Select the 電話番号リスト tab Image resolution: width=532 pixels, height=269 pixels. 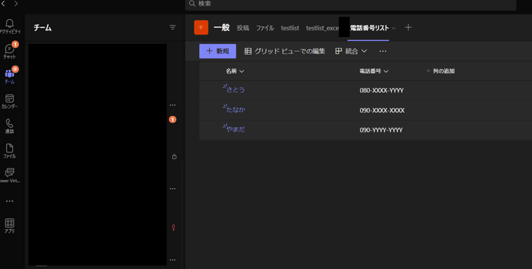click(369, 28)
